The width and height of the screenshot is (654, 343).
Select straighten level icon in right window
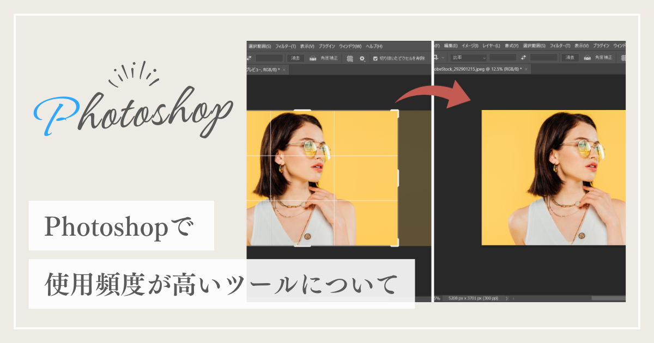coord(588,57)
